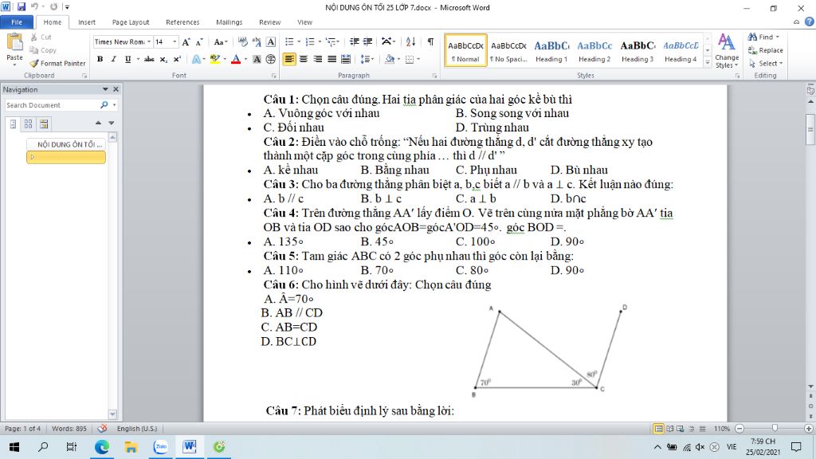Click the Text Highlight Color swatch
This screenshot has height=459, width=816.
tap(215, 59)
